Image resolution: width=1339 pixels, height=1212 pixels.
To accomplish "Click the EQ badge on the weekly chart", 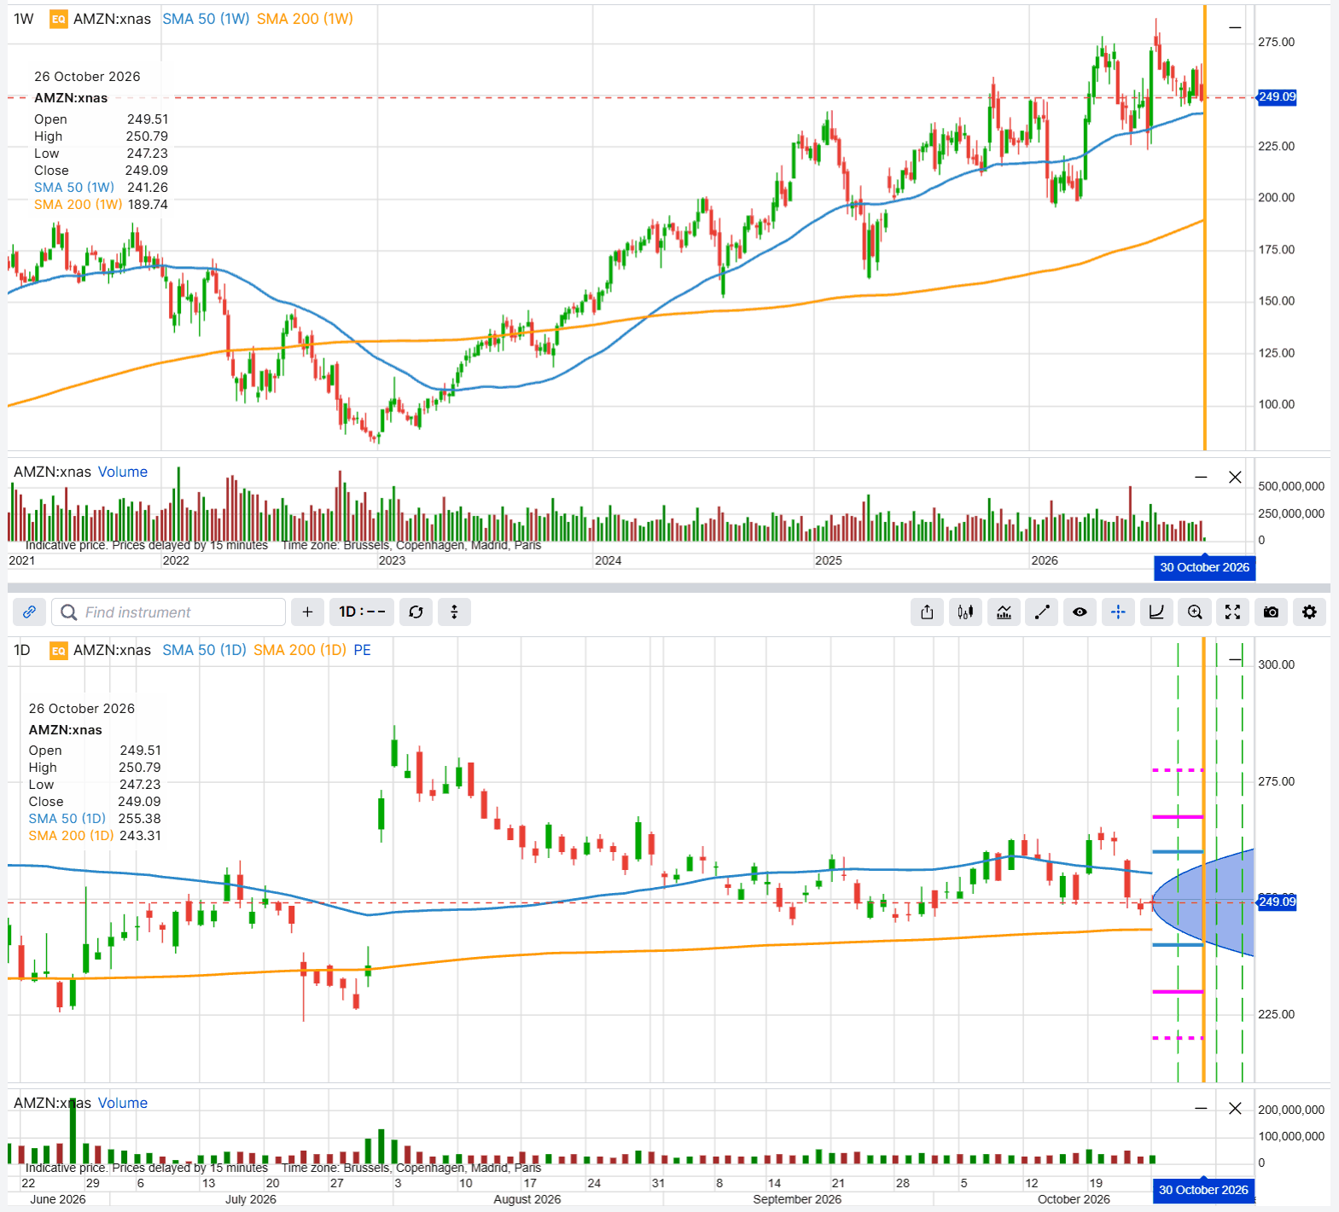I will click(x=58, y=19).
